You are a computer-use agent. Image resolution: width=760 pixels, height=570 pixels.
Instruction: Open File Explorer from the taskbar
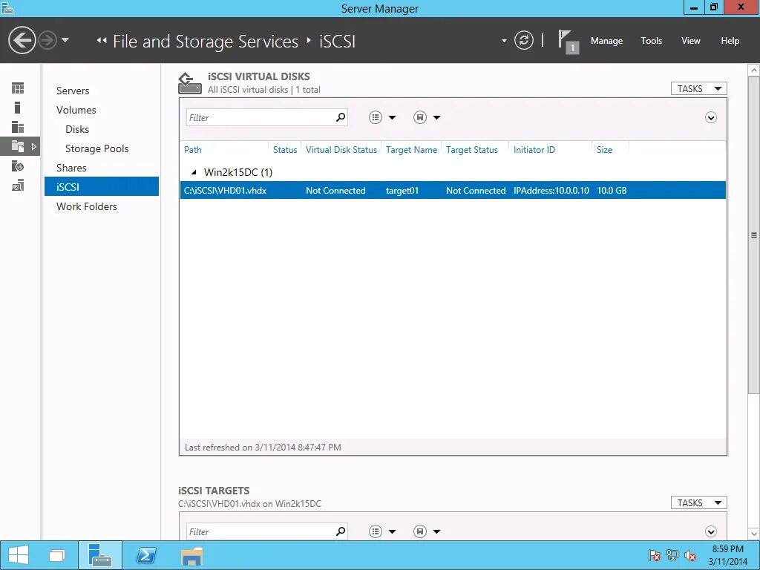point(191,555)
